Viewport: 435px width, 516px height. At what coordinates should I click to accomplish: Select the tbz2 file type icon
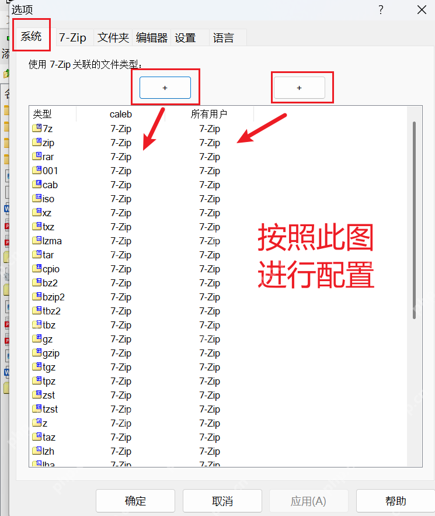(37, 310)
